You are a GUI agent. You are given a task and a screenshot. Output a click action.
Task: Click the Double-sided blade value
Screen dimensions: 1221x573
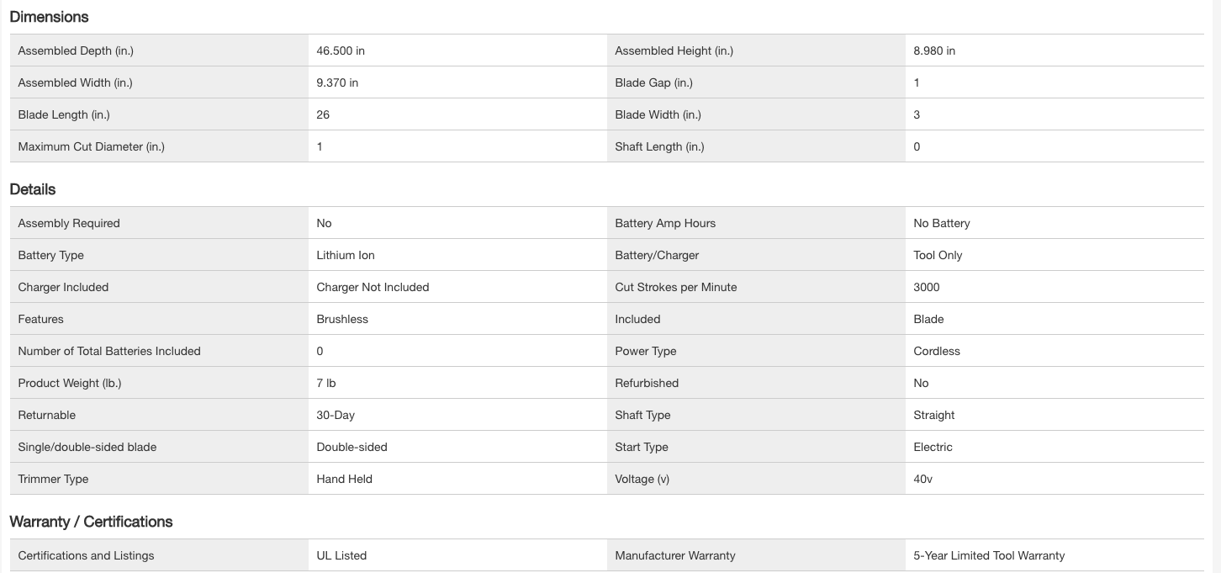pos(351,447)
